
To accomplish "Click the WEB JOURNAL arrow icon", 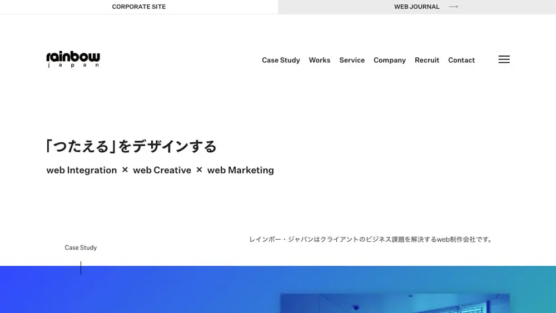I will click(454, 7).
